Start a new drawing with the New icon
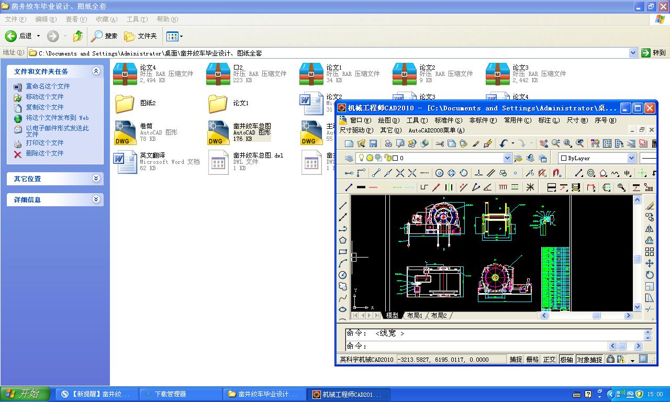The width and height of the screenshot is (670, 402). 348,143
